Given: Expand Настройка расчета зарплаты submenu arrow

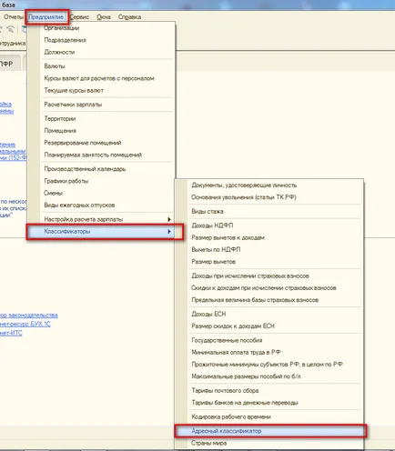Looking at the screenshot, I should [169, 219].
